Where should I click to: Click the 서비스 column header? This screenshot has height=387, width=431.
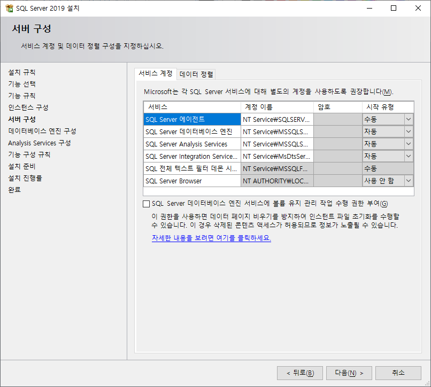192,107
